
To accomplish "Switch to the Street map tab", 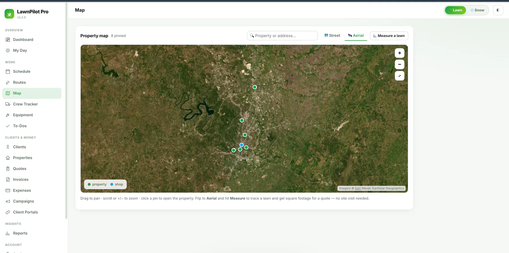I will pyautogui.click(x=332, y=36).
